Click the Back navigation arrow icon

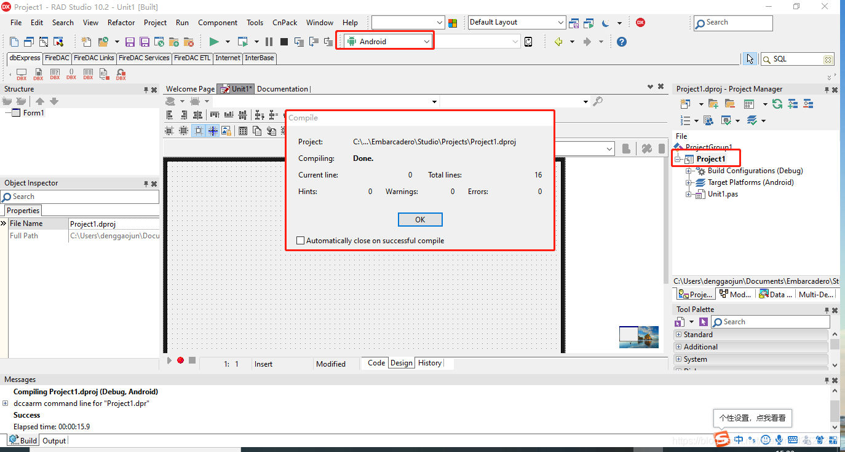tap(558, 42)
